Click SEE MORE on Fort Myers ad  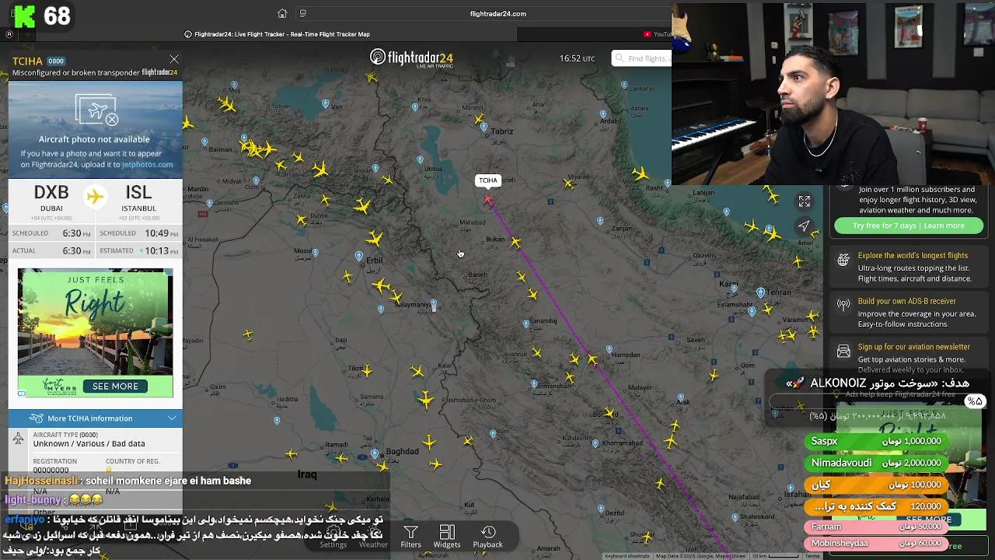pos(115,387)
